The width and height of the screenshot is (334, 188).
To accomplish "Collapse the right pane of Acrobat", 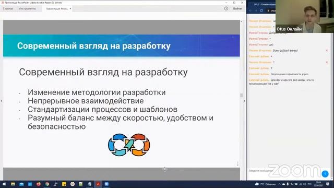I will click(x=244, y=101).
